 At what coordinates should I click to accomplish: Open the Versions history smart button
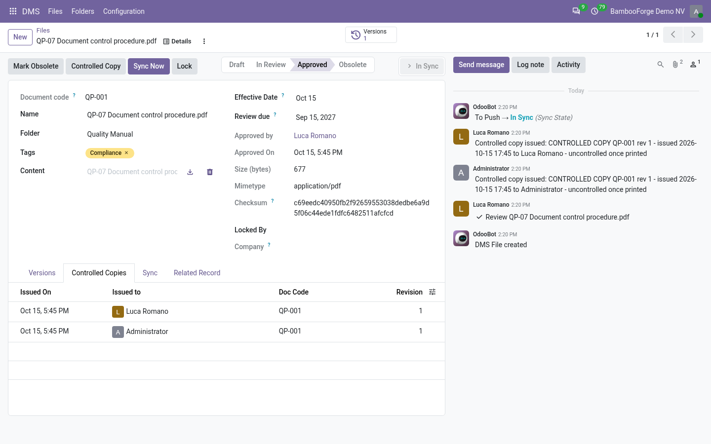pos(371,35)
